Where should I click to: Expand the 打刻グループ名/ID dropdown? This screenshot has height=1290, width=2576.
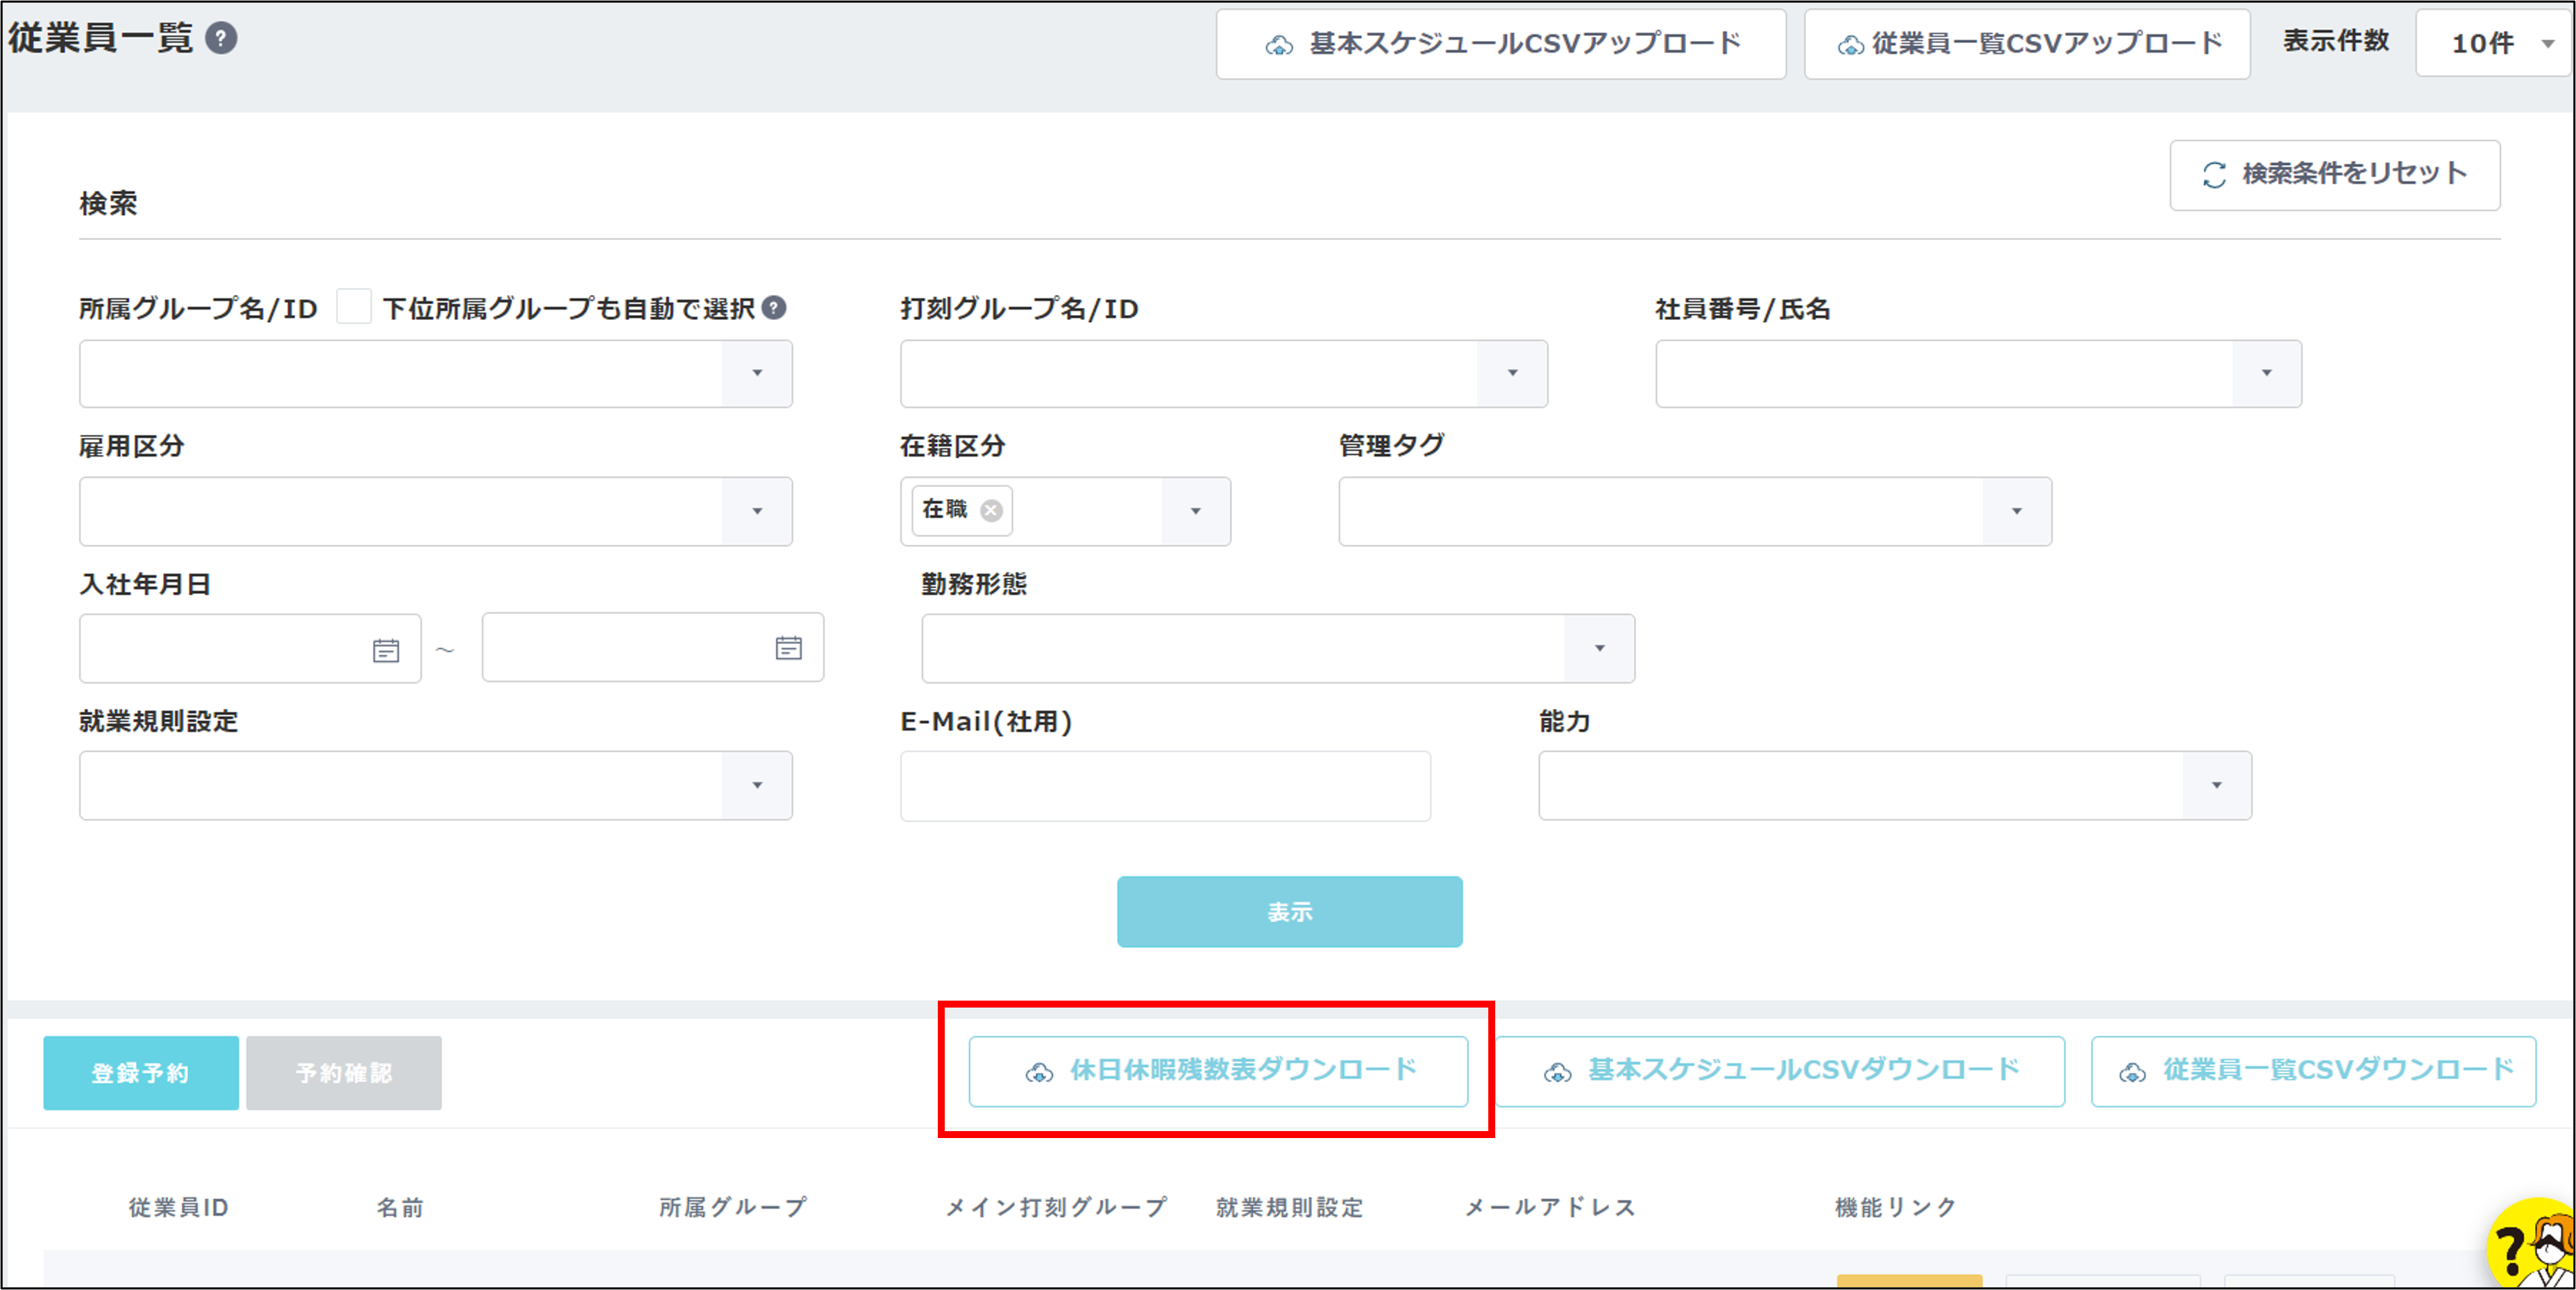click(1512, 373)
